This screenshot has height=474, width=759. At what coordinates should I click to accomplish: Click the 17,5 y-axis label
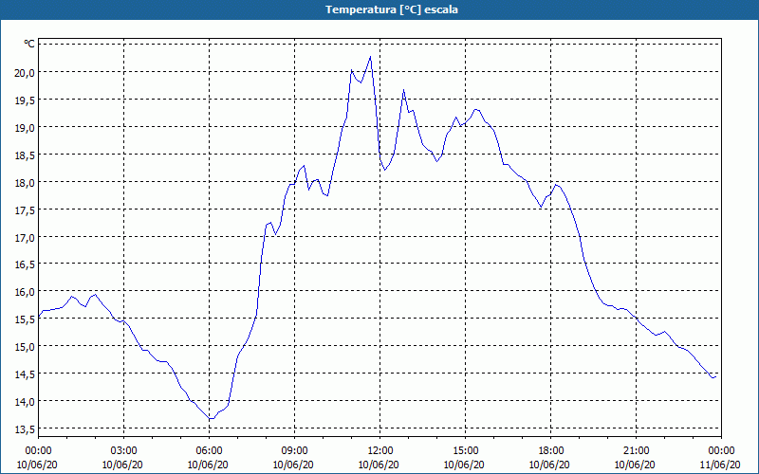click(x=26, y=210)
